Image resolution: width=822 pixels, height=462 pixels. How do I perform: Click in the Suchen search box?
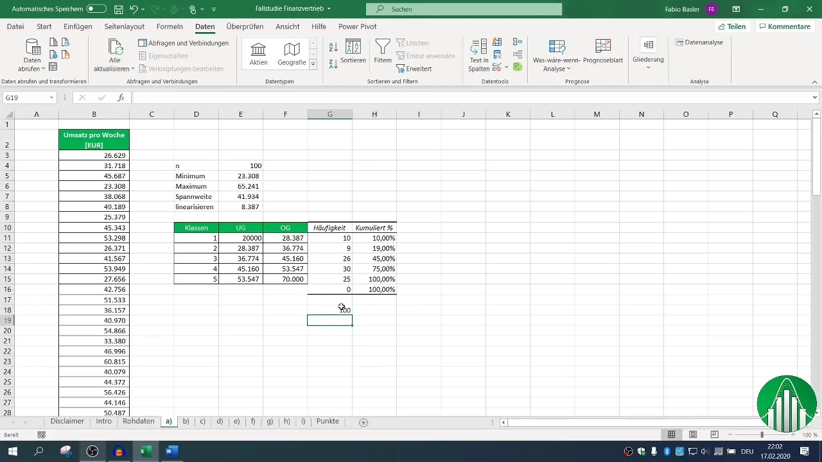464,9
